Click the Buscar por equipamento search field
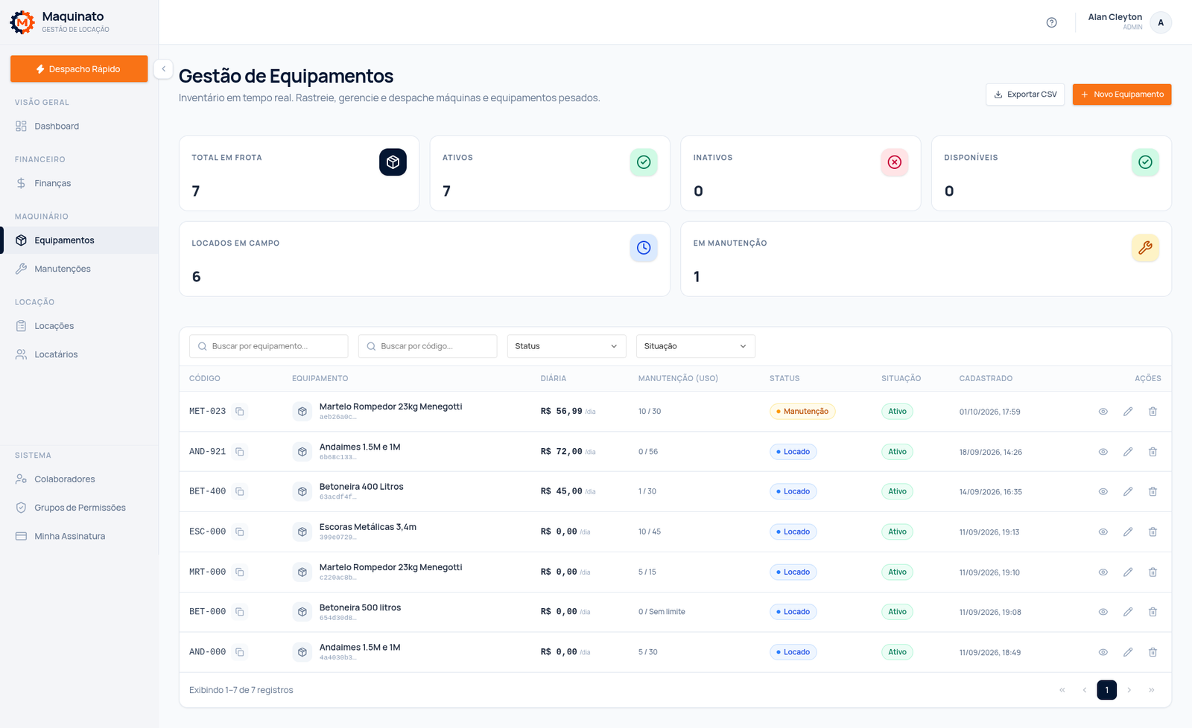Viewport: 1192px width, 728px height. pyautogui.click(x=268, y=346)
